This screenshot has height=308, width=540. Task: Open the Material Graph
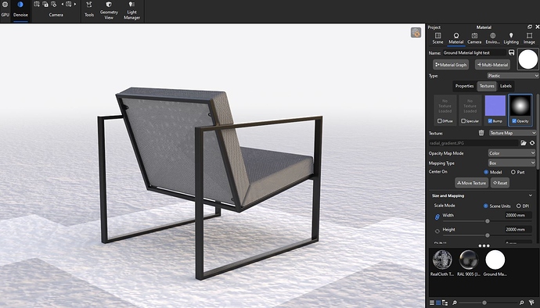point(451,65)
